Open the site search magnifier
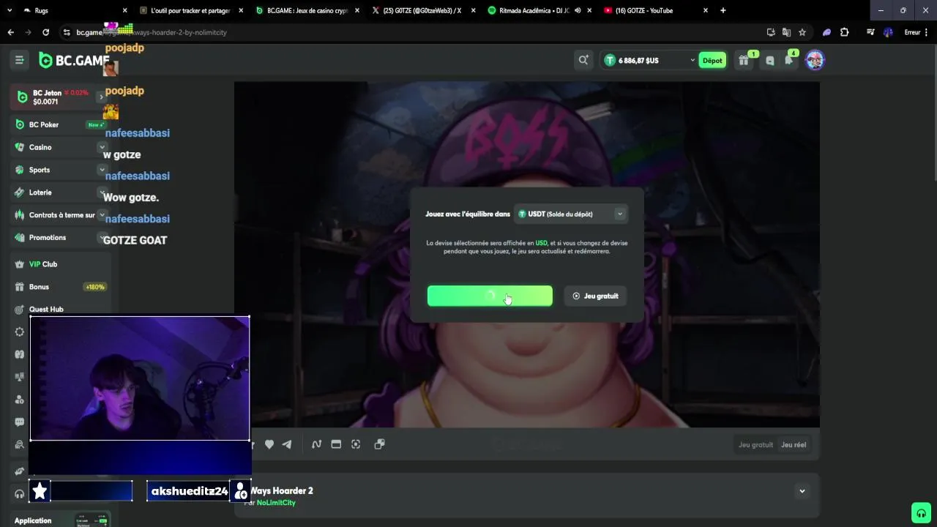The height and width of the screenshot is (527, 937). [x=583, y=60]
